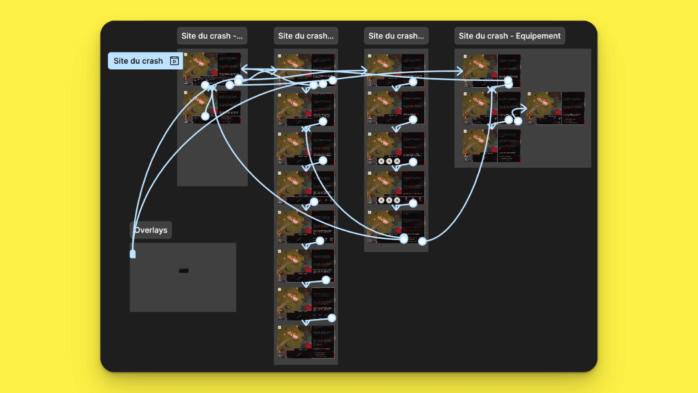
Task: Select seventh frame of the second section
Action: point(306,303)
